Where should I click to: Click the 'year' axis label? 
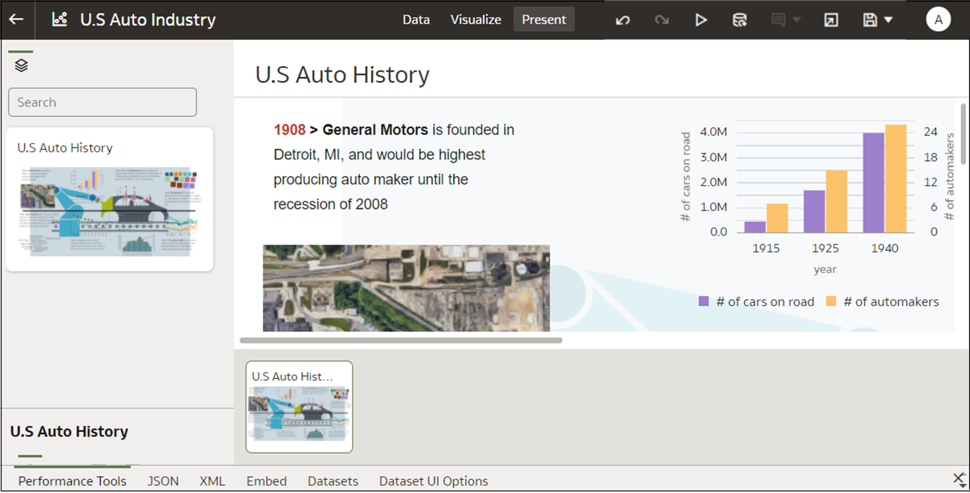825,269
